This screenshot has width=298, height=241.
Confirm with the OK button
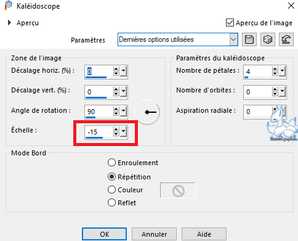coord(104,234)
